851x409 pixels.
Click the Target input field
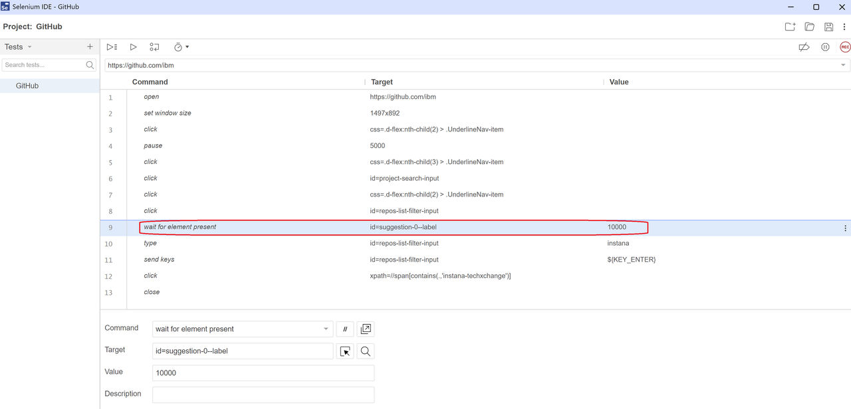(243, 351)
